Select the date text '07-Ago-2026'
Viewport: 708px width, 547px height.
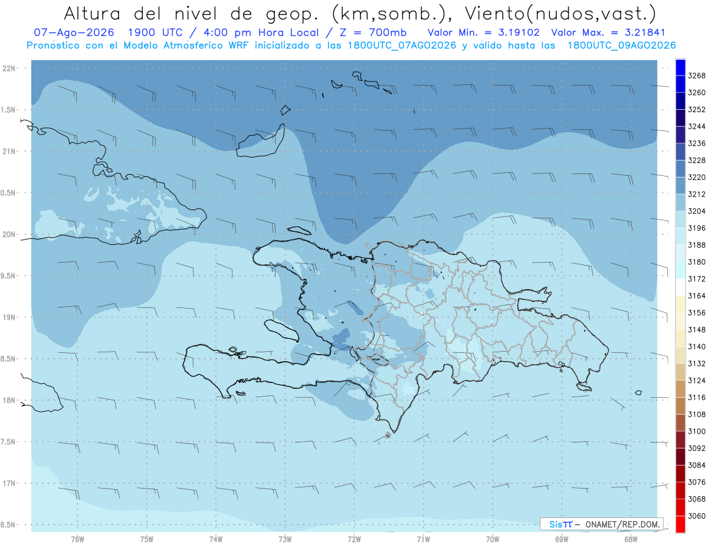pyautogui.click(x=74, y=32)
